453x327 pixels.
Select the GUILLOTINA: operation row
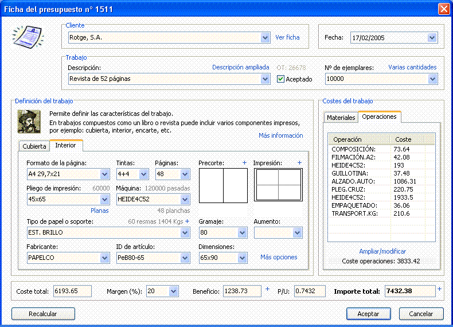[x=381, y=173]
